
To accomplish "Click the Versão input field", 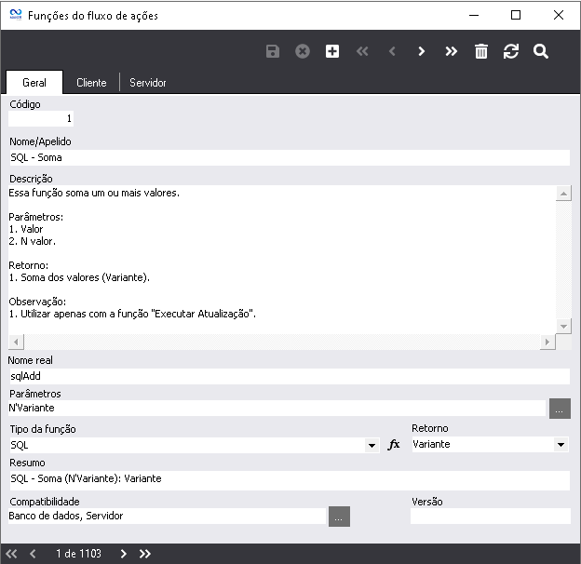I will tap(490, 516).
